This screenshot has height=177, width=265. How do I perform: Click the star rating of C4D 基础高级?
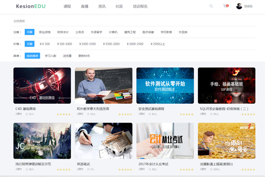coord(64,114)
